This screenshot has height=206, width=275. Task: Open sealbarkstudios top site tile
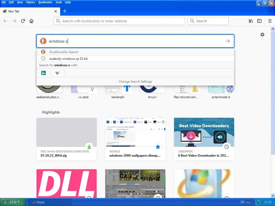(49, 92)
